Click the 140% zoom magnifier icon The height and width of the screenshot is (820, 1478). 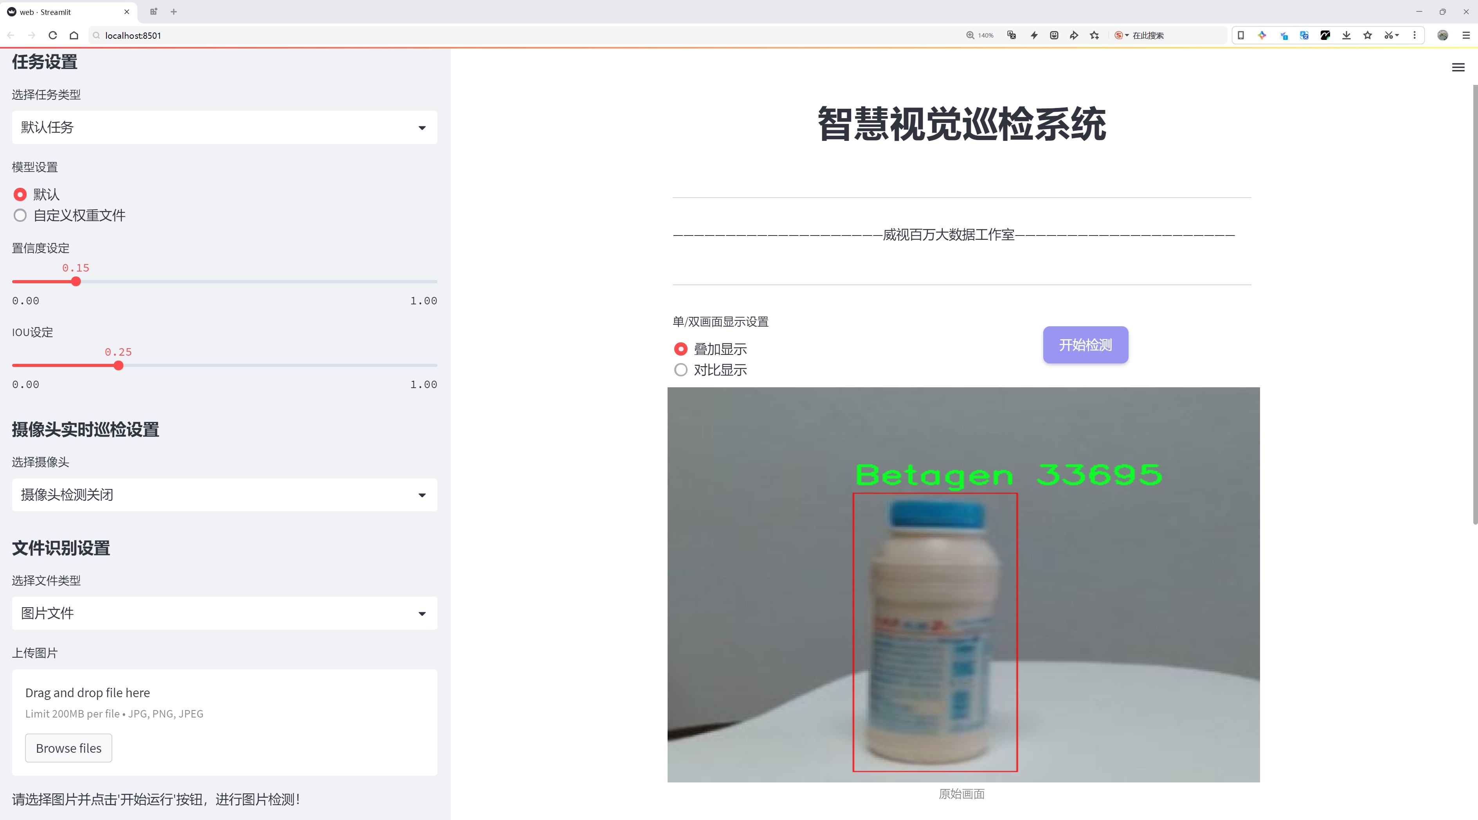point(970,36)
